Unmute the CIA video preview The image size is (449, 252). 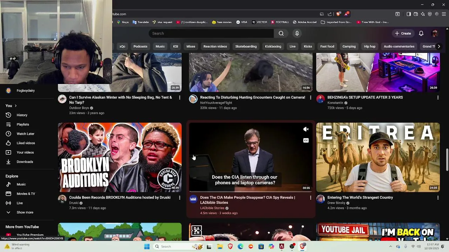click(x=306, y=129)
